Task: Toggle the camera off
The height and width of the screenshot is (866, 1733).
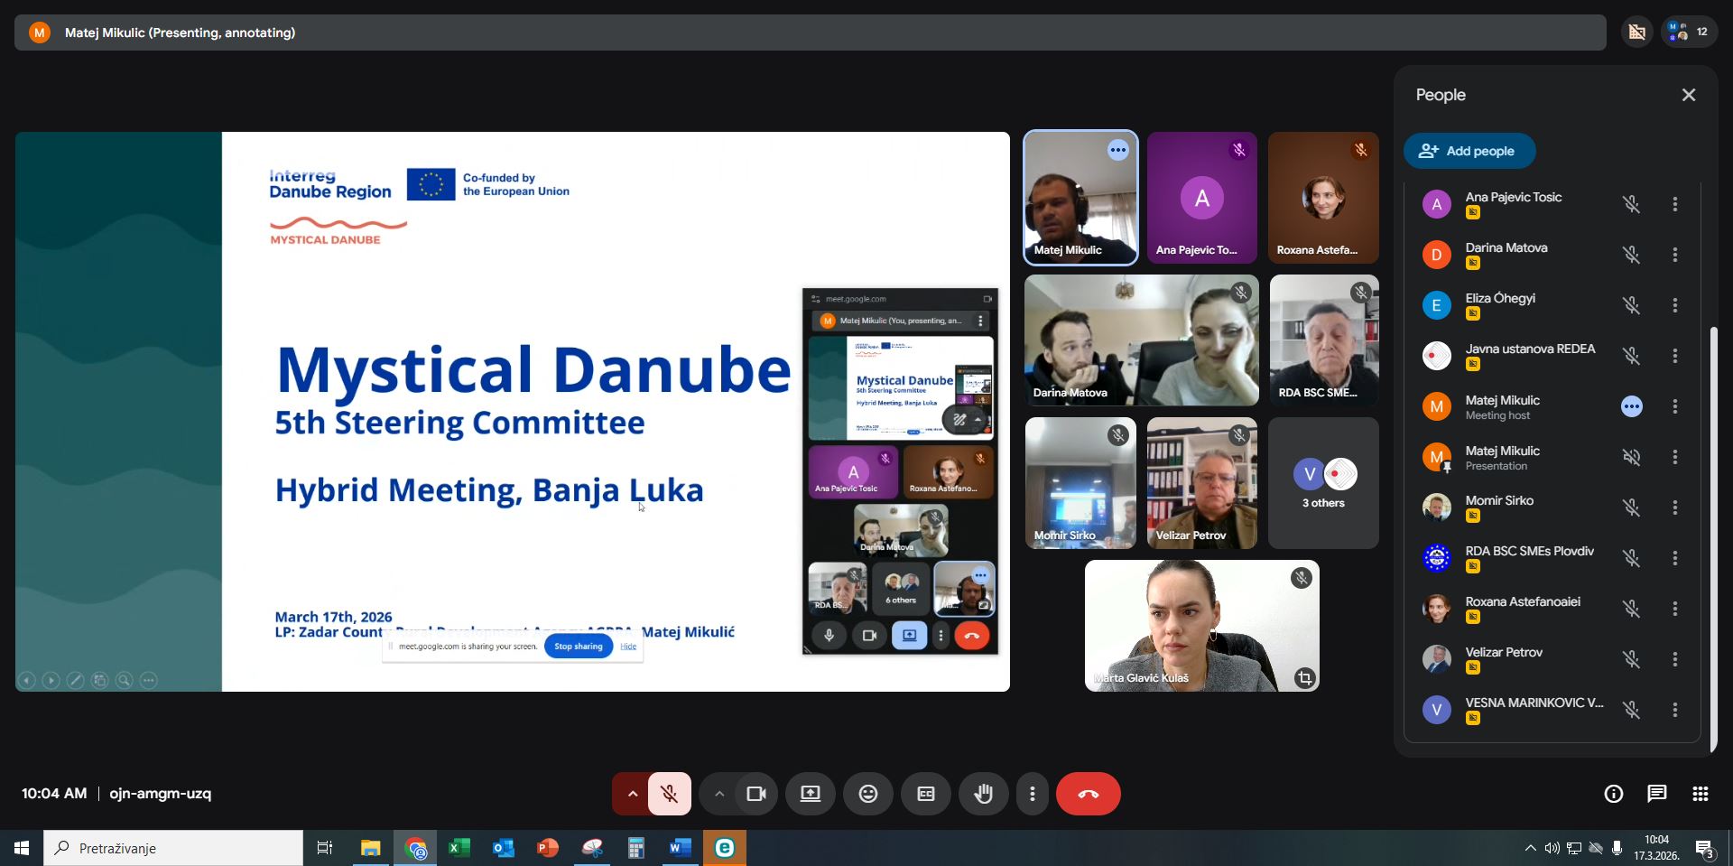Action: tap(755, 794)
